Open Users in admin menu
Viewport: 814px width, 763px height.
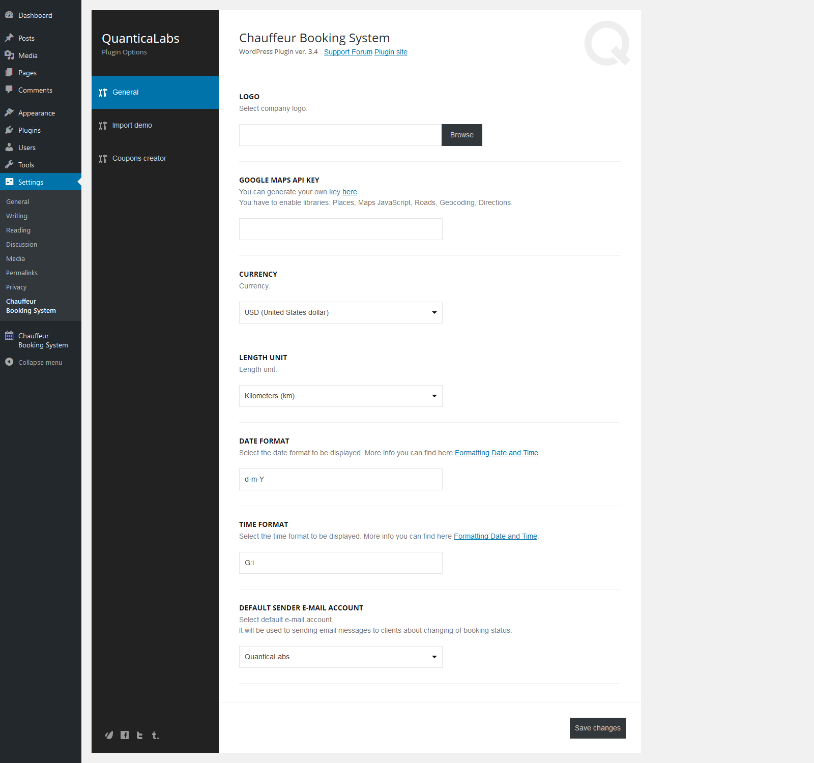41,148
